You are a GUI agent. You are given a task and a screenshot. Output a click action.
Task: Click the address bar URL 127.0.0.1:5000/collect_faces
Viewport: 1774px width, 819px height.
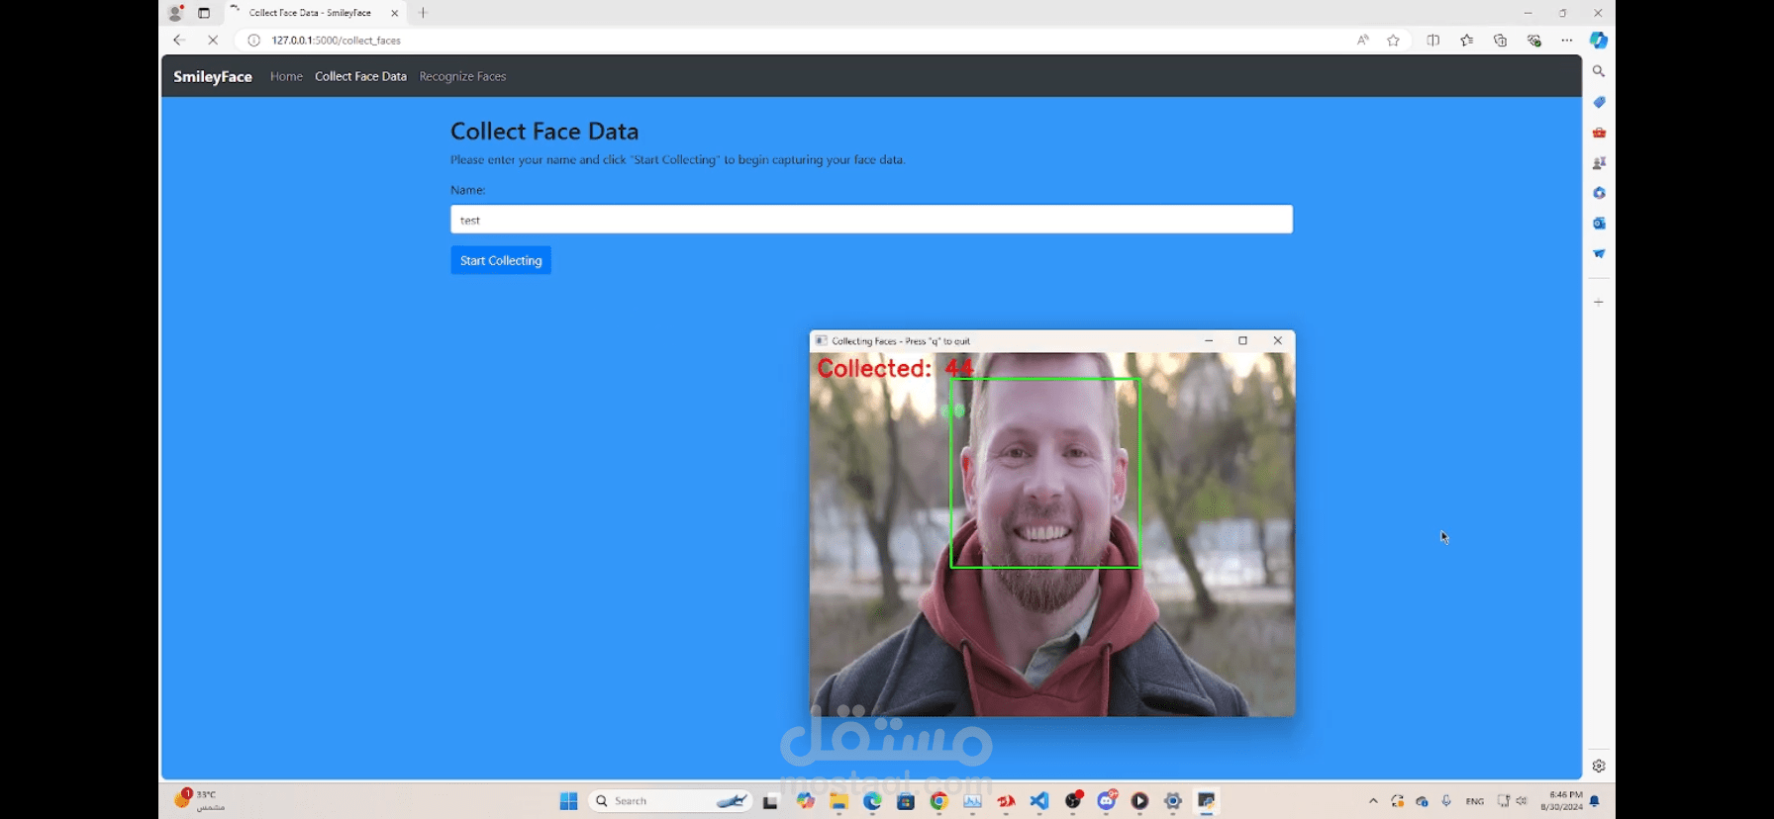[x=337, y=41]
